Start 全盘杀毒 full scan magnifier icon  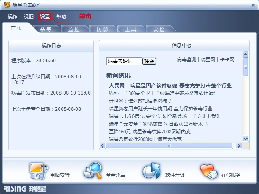click(93, 171)
